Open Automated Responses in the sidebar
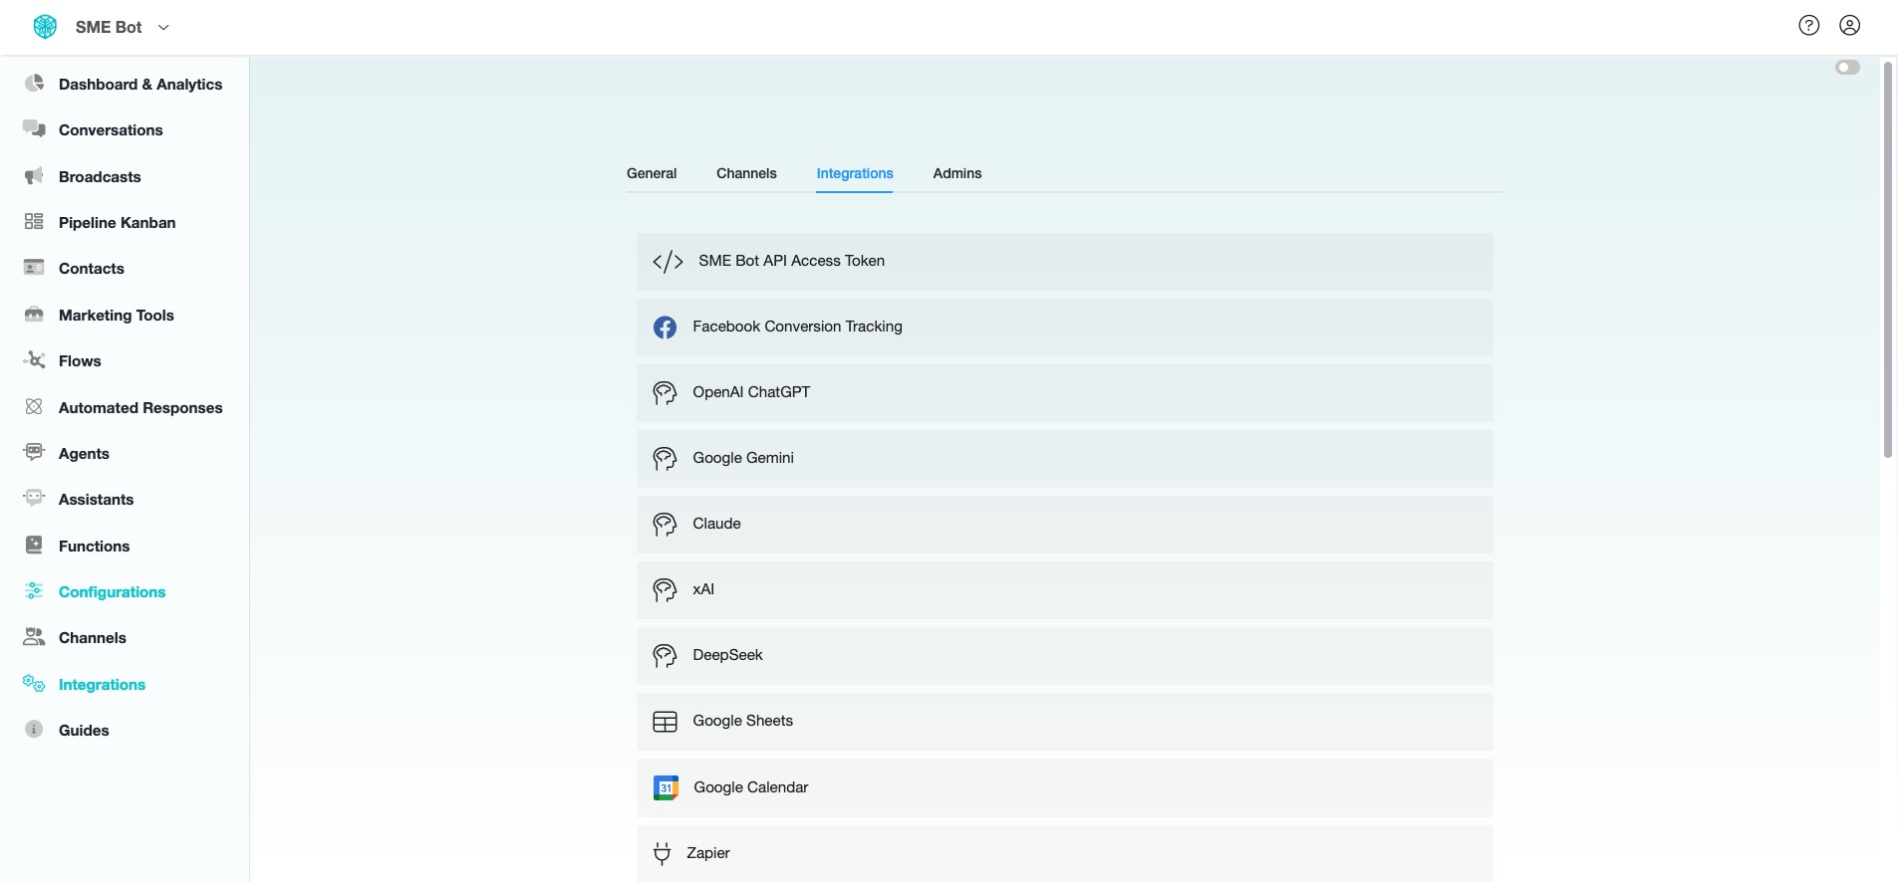1898x882 pixels. (140, 408)
